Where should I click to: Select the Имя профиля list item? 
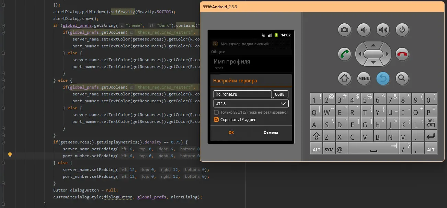[251, 64]
